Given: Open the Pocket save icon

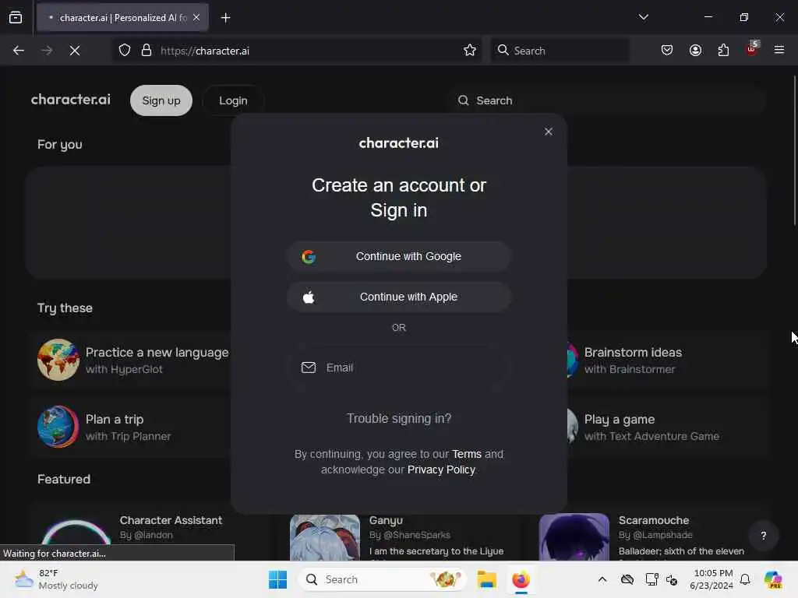Looking at the screenshot, I should [x=667, y=51].
